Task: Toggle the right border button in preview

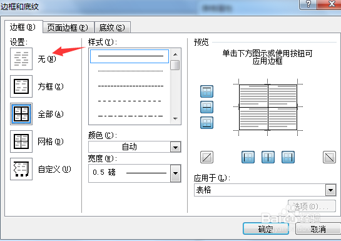Action: coord(288,157)
